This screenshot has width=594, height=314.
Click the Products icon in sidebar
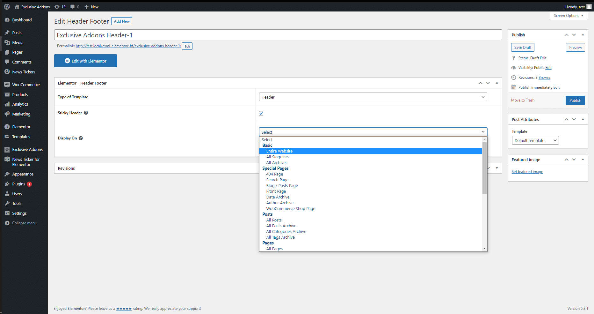pos(7,94)
